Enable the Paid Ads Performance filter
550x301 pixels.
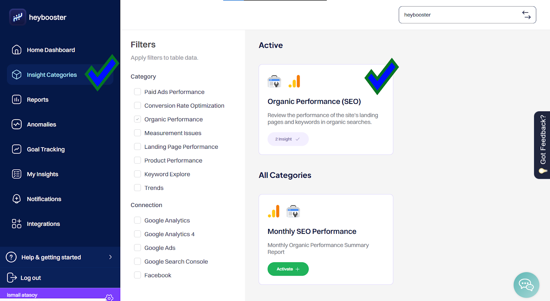click(x=137, y=92)
